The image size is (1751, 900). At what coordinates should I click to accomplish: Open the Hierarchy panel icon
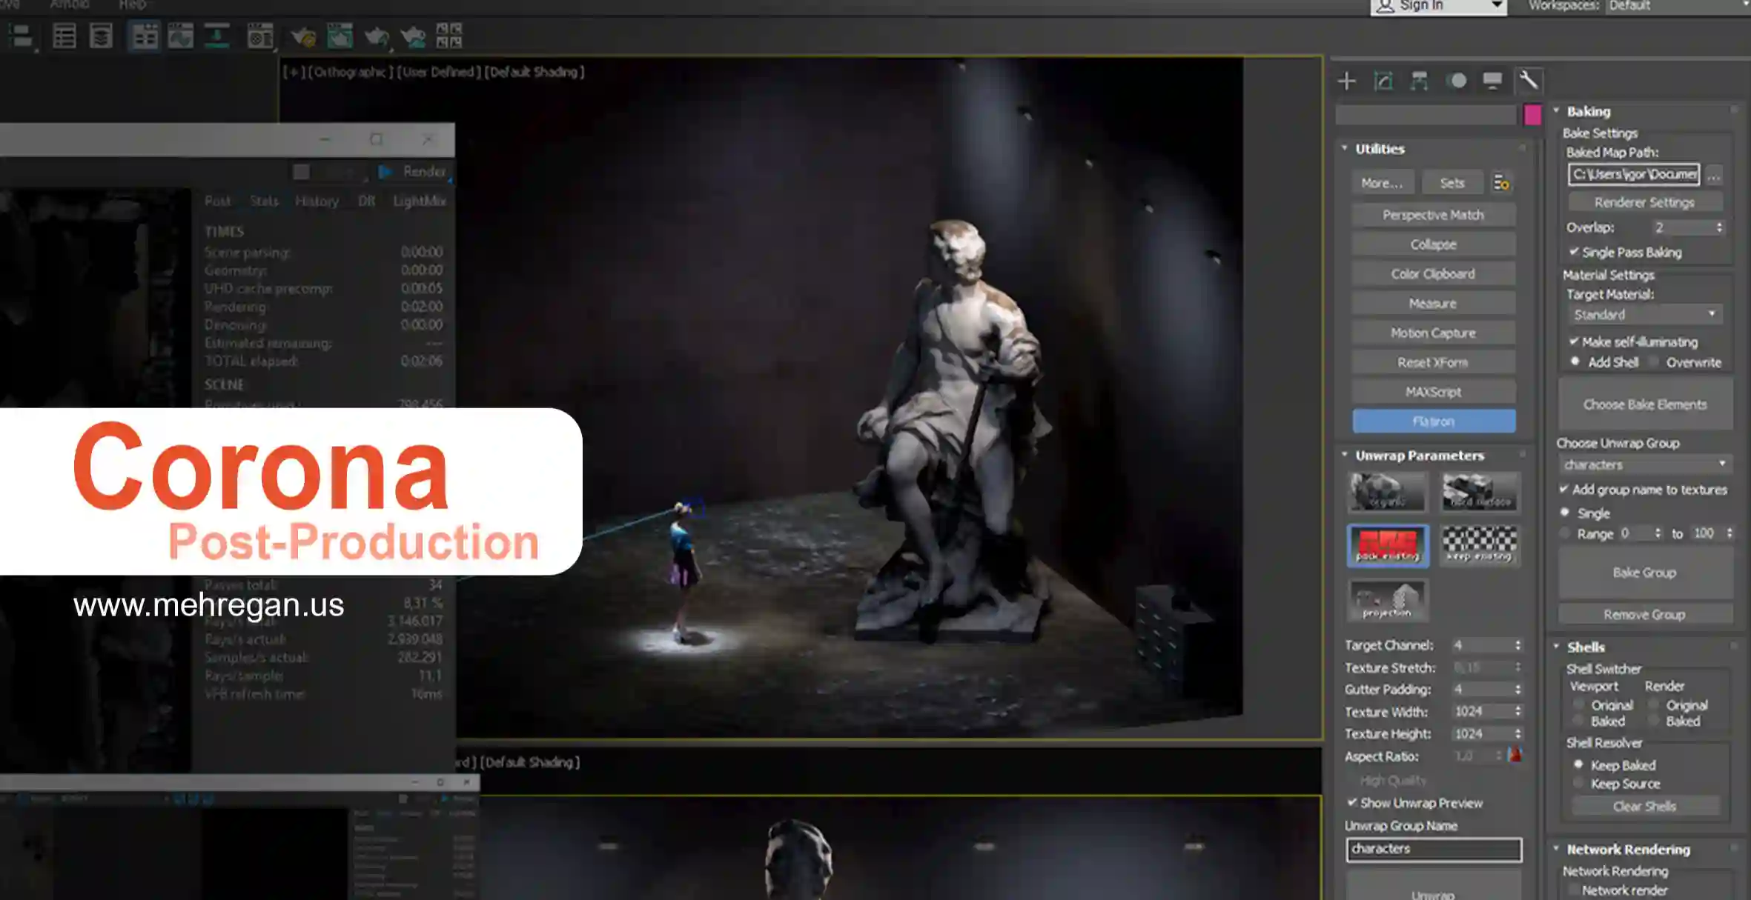[x=1419, y=81]
